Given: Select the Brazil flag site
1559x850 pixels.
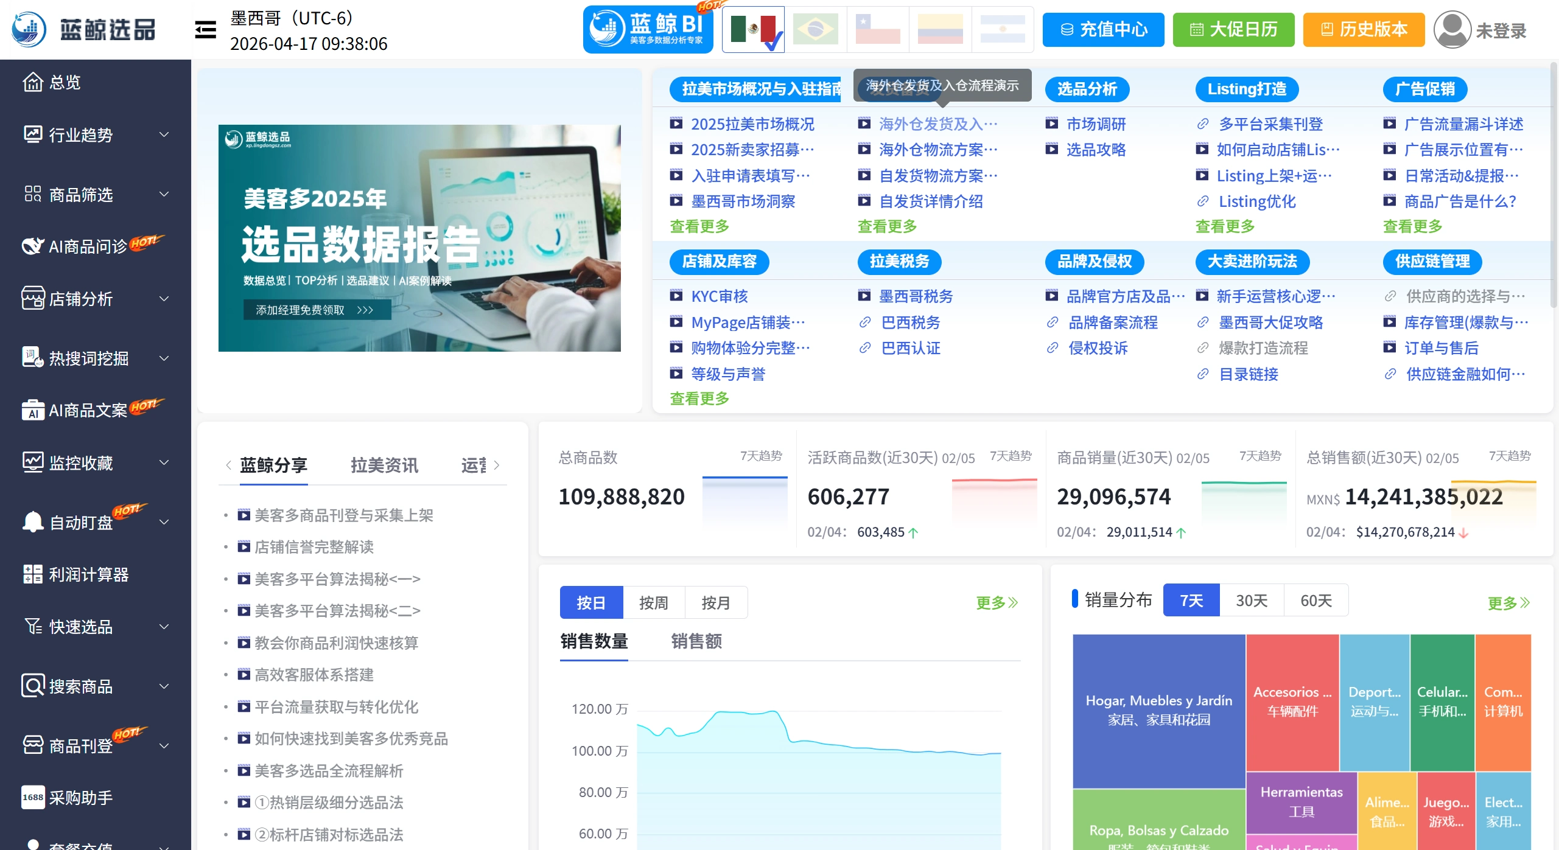Looking at the screenshot, I should pyautogui.click(x=816, y=29).
